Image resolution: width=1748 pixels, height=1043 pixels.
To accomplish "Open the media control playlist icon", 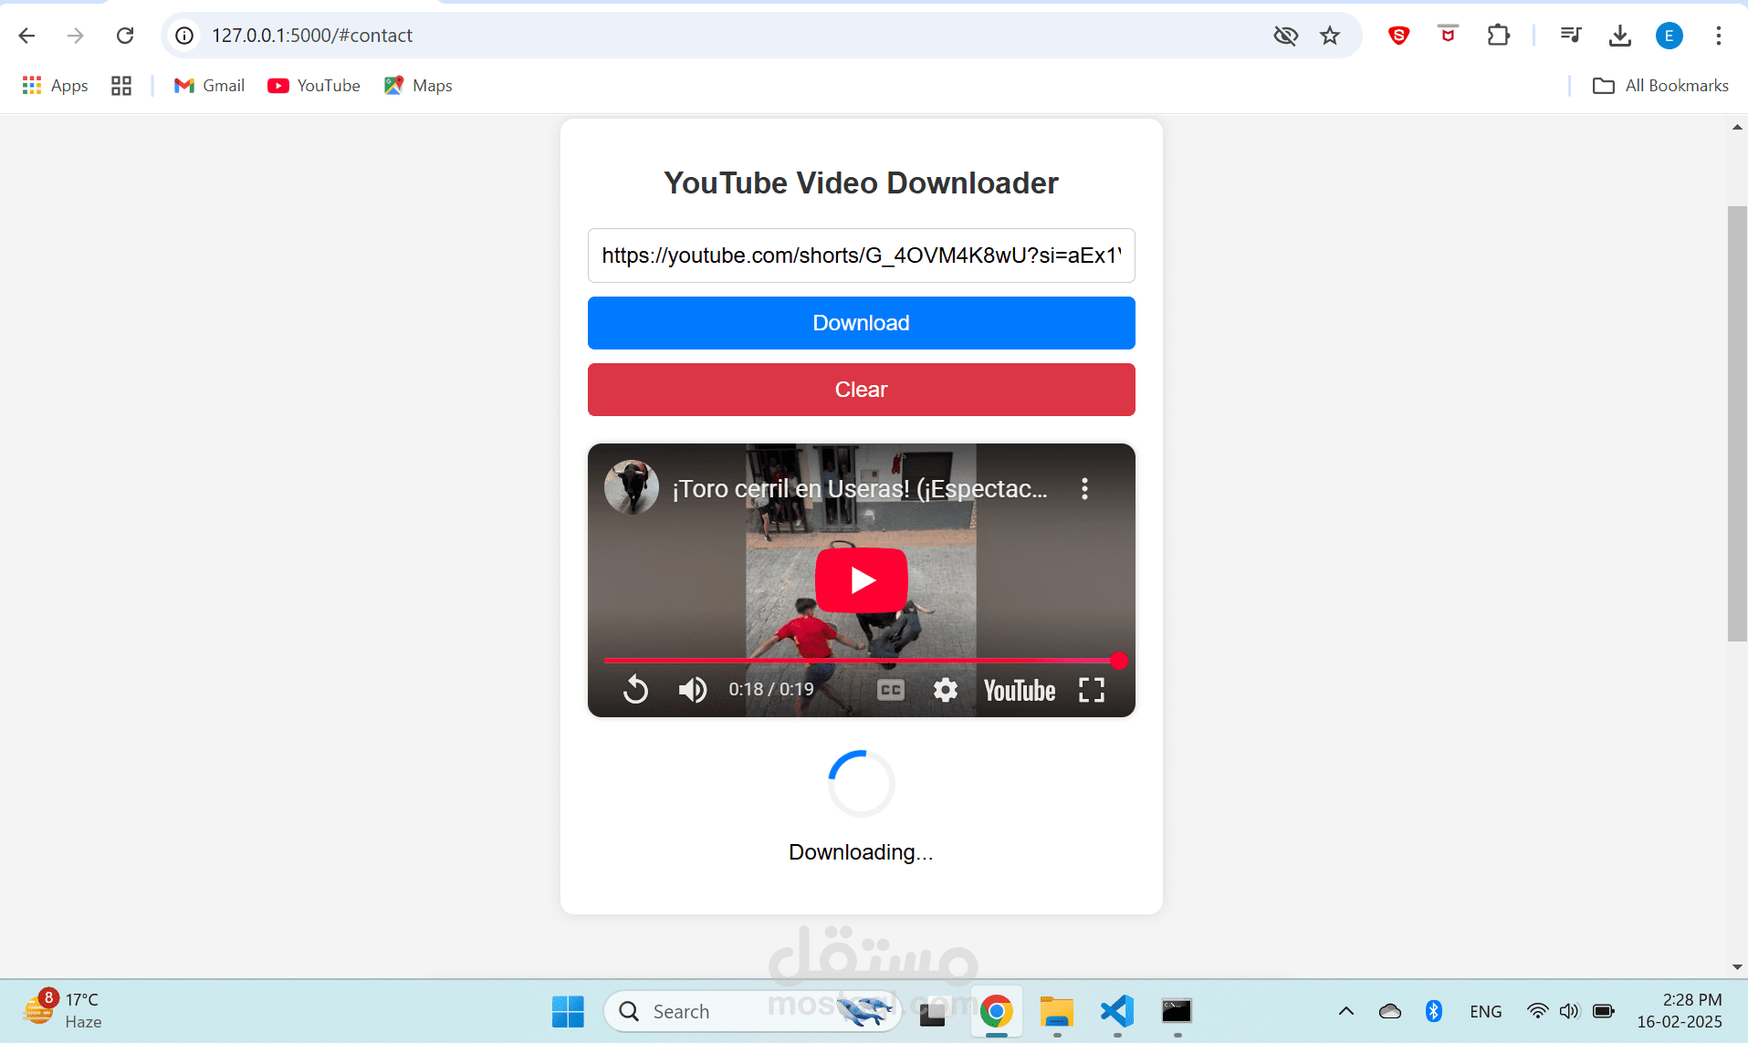I will coord(1570,36).
